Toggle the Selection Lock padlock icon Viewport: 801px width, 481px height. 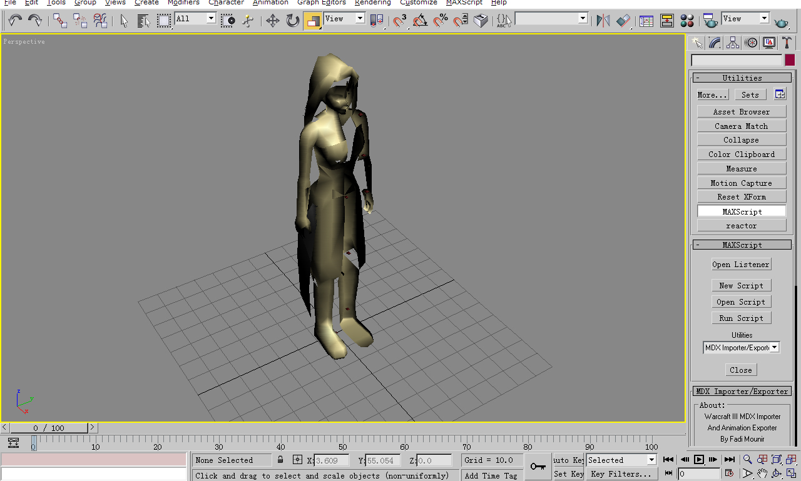click(x=280, y=460)
